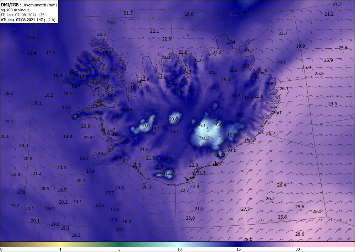Click the map value 13.5
The height and width of the screenshot is (252, 355).
[x=159, y=167]
